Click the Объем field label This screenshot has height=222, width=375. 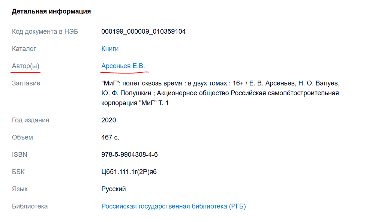click(22, 137)
